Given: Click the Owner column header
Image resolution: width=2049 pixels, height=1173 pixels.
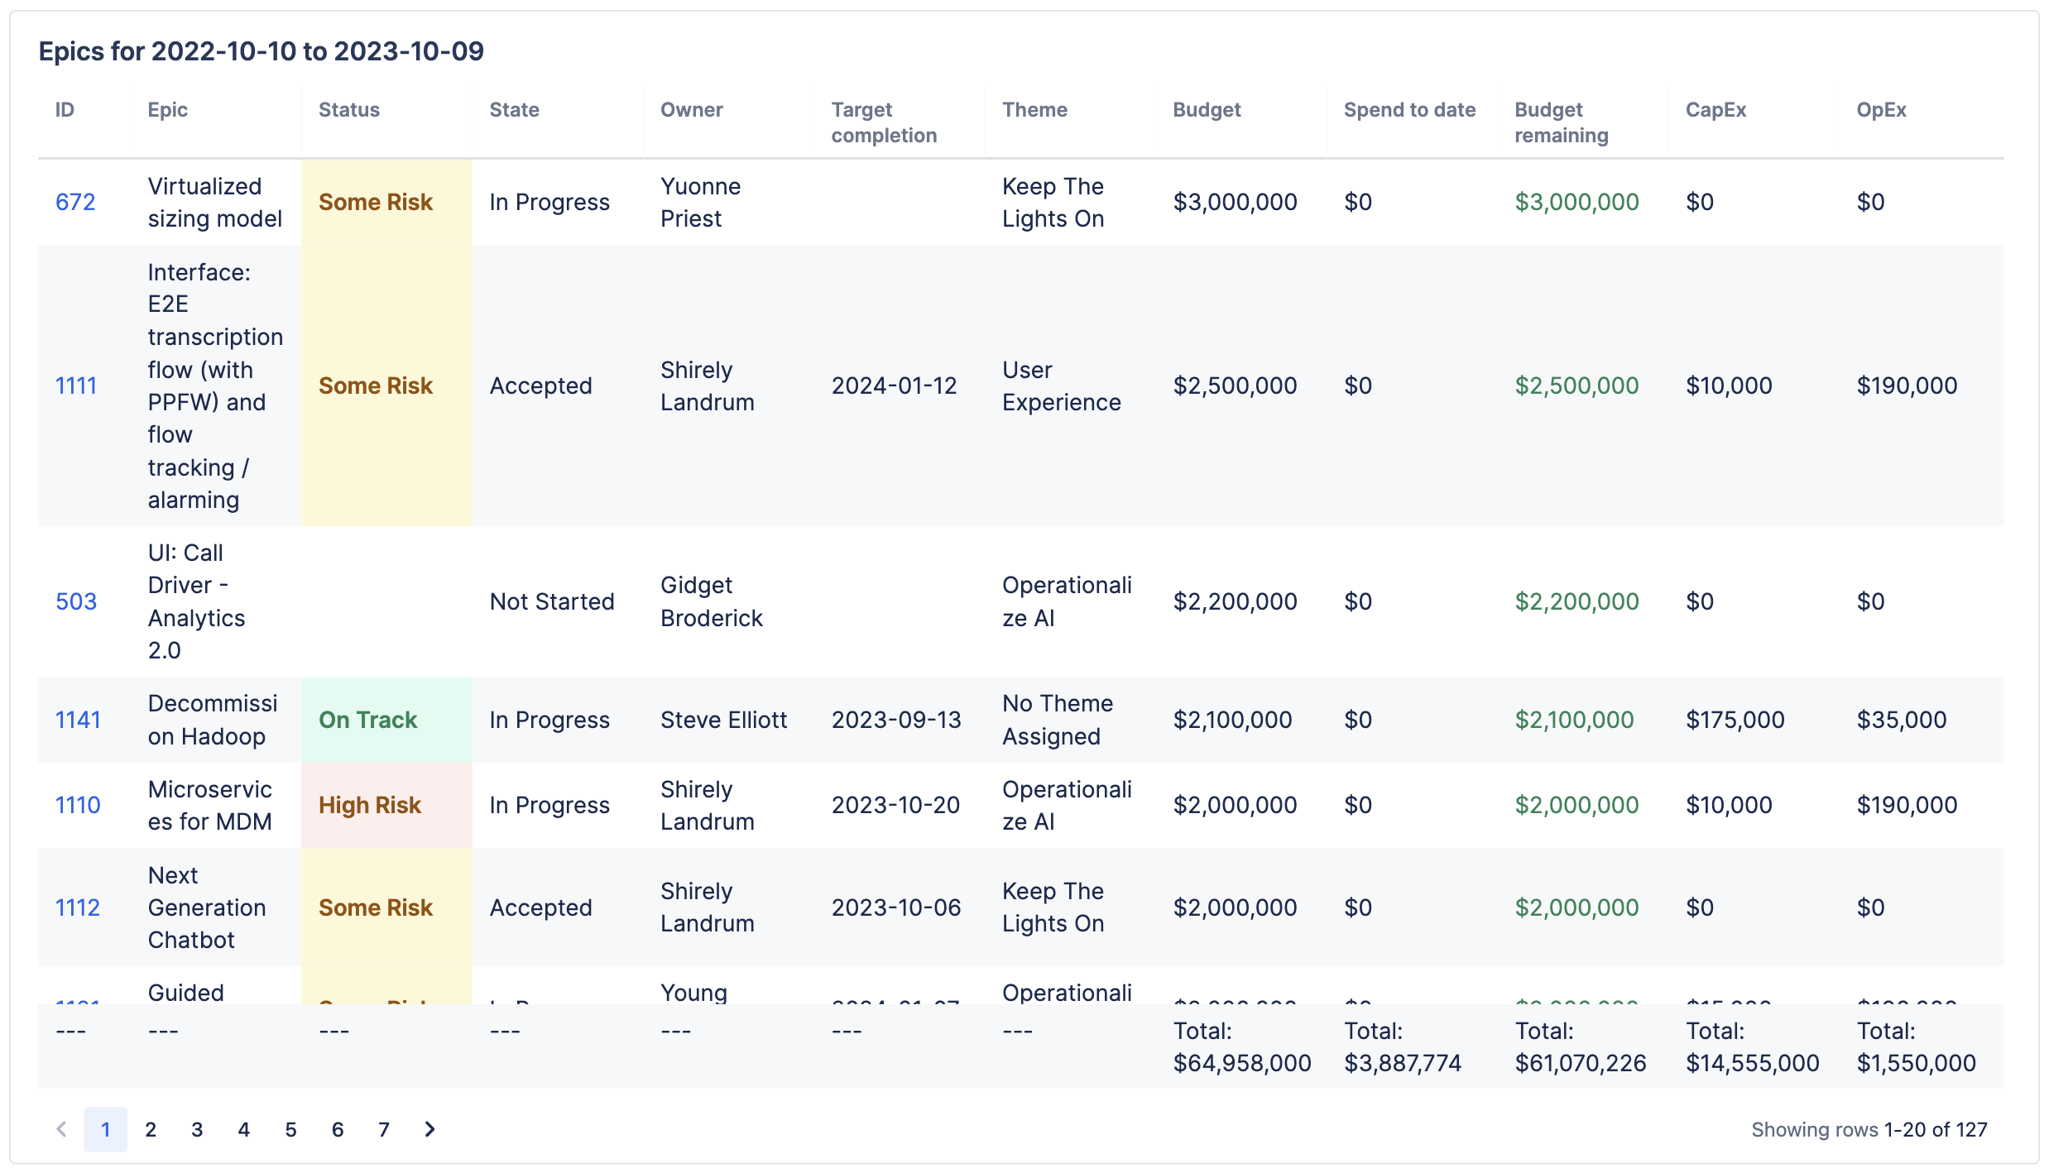Looking at the screenshot, I should (692, 110).
